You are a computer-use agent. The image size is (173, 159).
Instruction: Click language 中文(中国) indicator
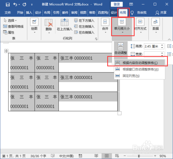[66, 156]
